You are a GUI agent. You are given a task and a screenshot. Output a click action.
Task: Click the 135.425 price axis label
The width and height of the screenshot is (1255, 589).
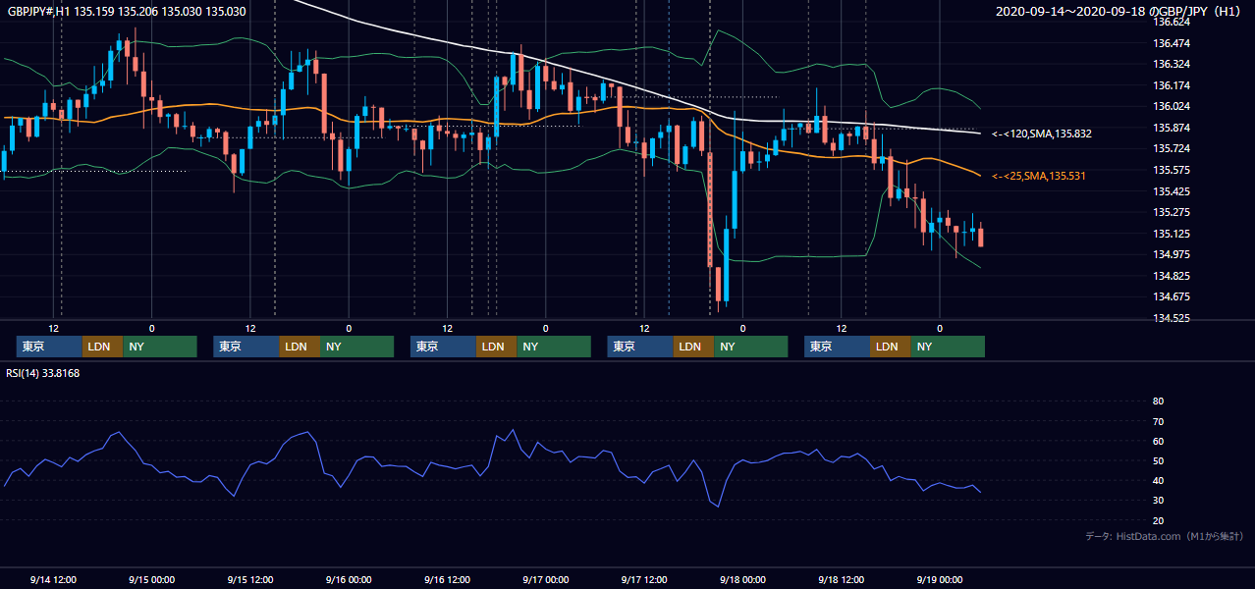[x=1171, y=191]
